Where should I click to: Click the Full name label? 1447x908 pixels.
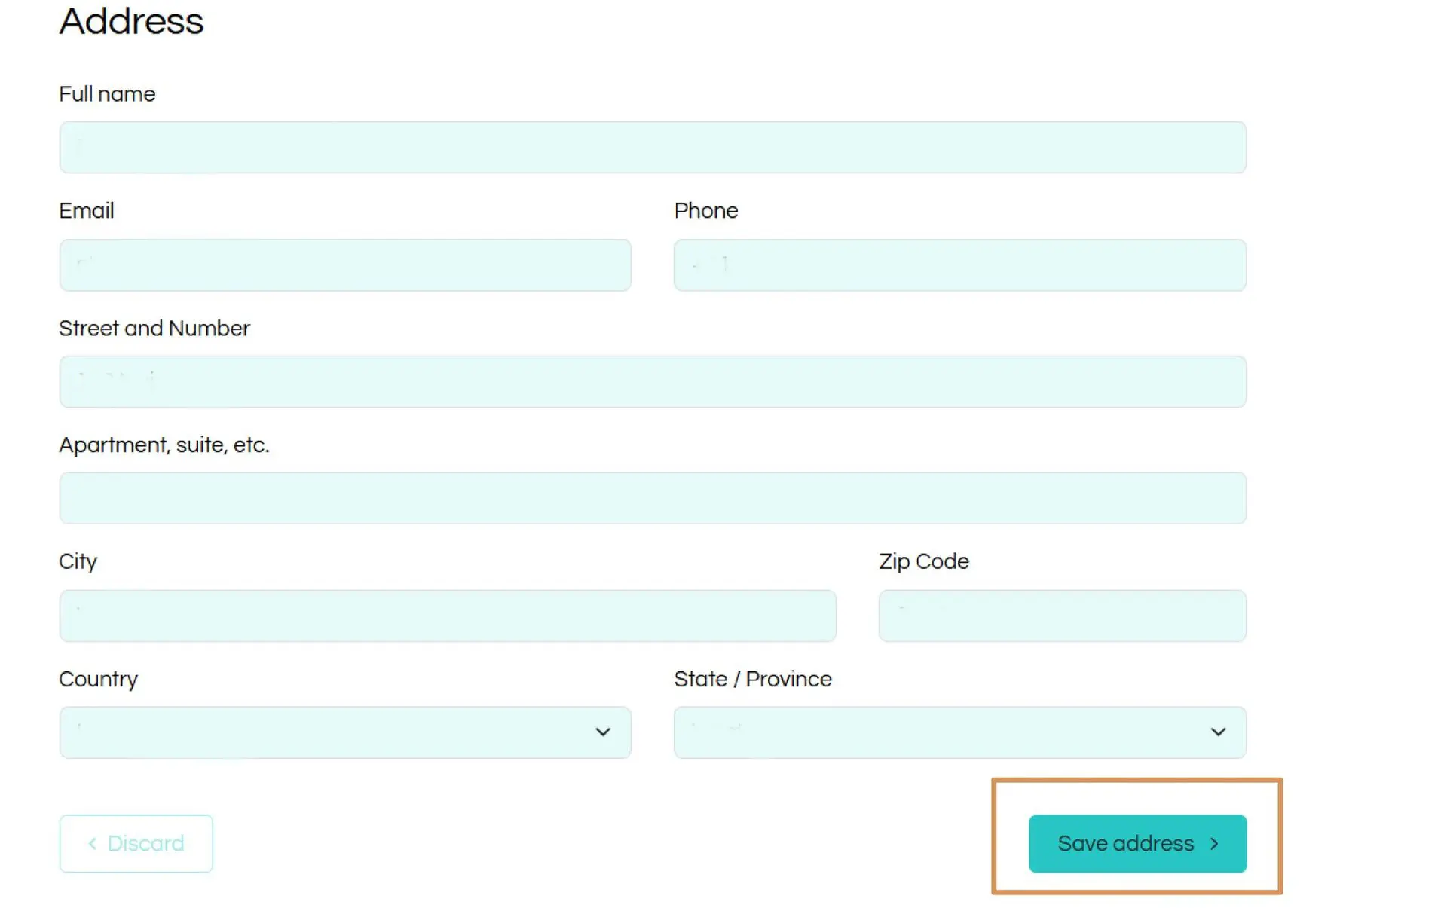[107, 94]
